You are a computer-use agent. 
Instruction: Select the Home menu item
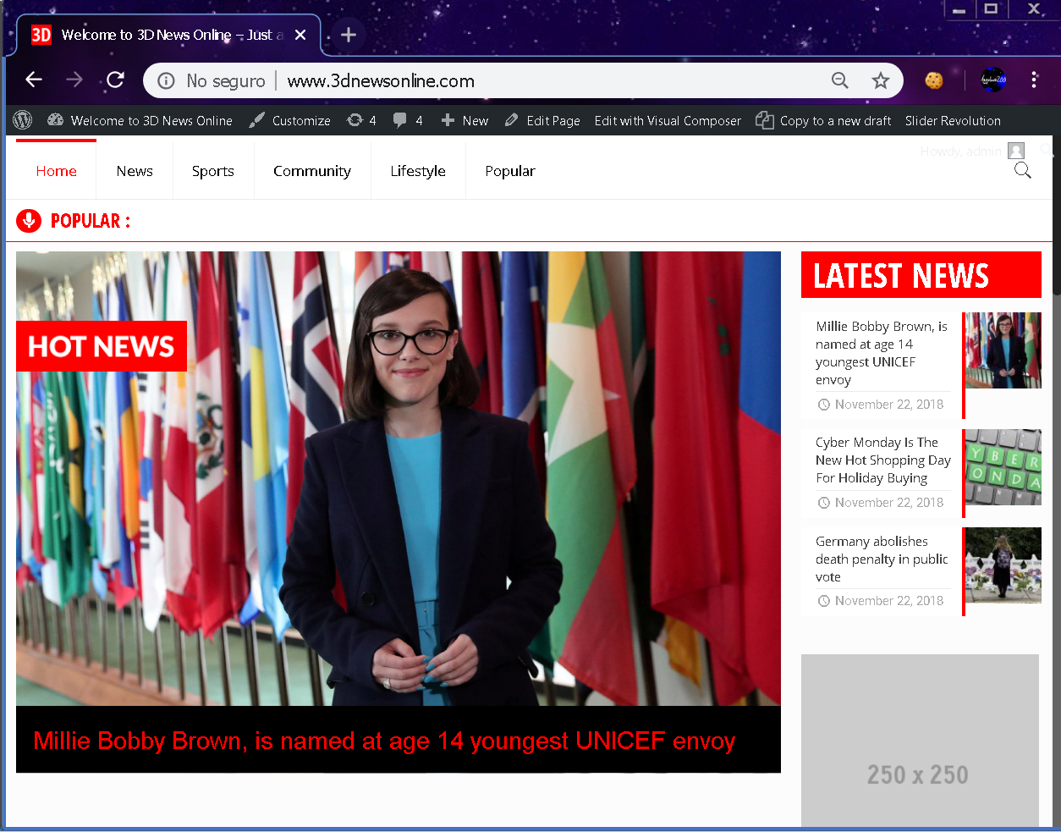[x=57, y=171]
